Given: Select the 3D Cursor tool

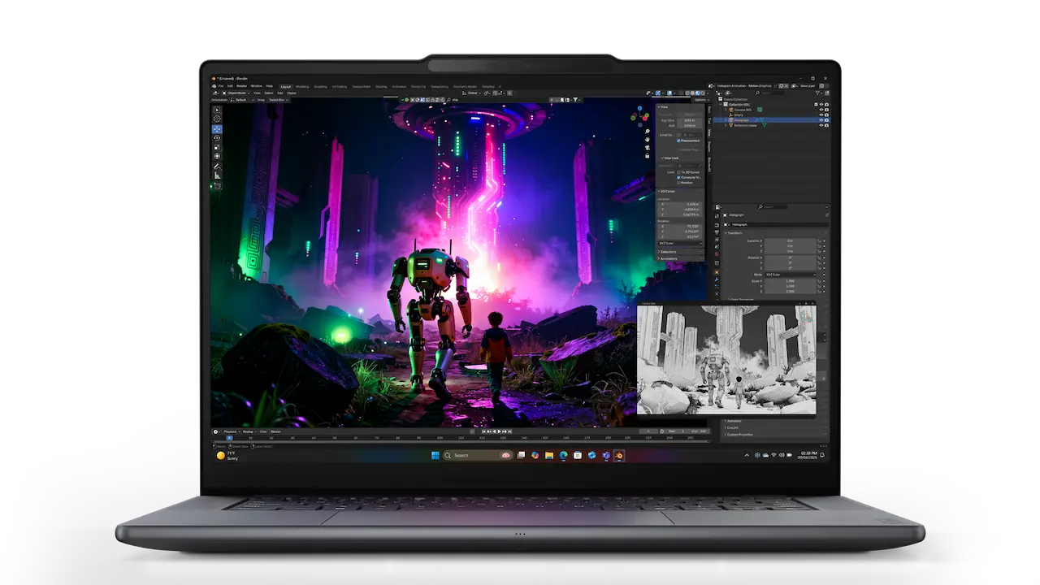Looking at the screenshot, I should tap(217, 119).
